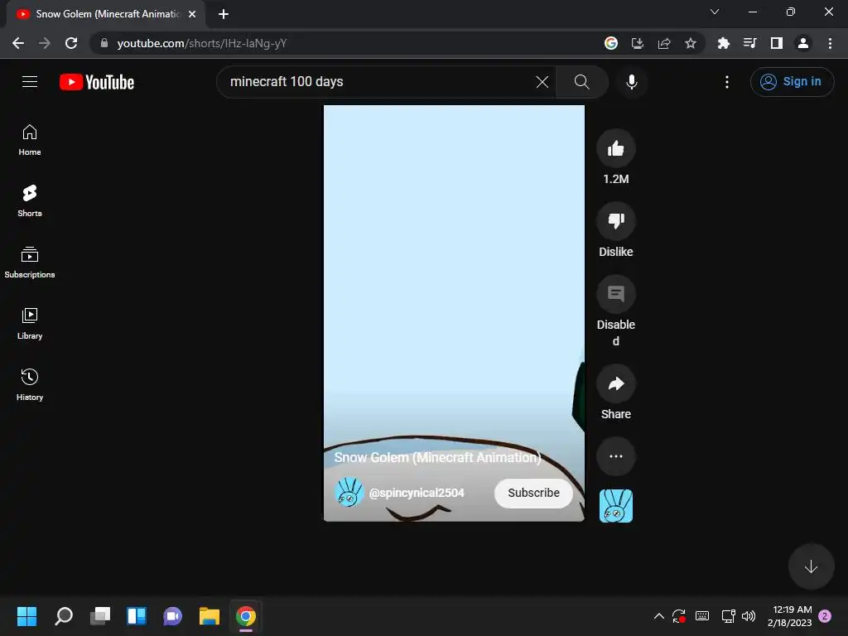Viewport: 848px width, 636px height.
Task: Open Task View on taskbar
Action: point(100,616)
